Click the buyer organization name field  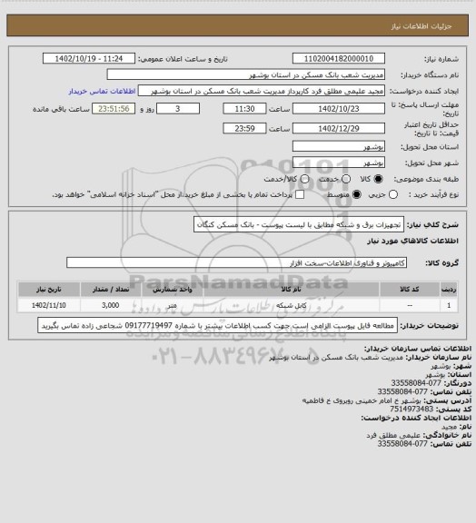coord(245,74)
